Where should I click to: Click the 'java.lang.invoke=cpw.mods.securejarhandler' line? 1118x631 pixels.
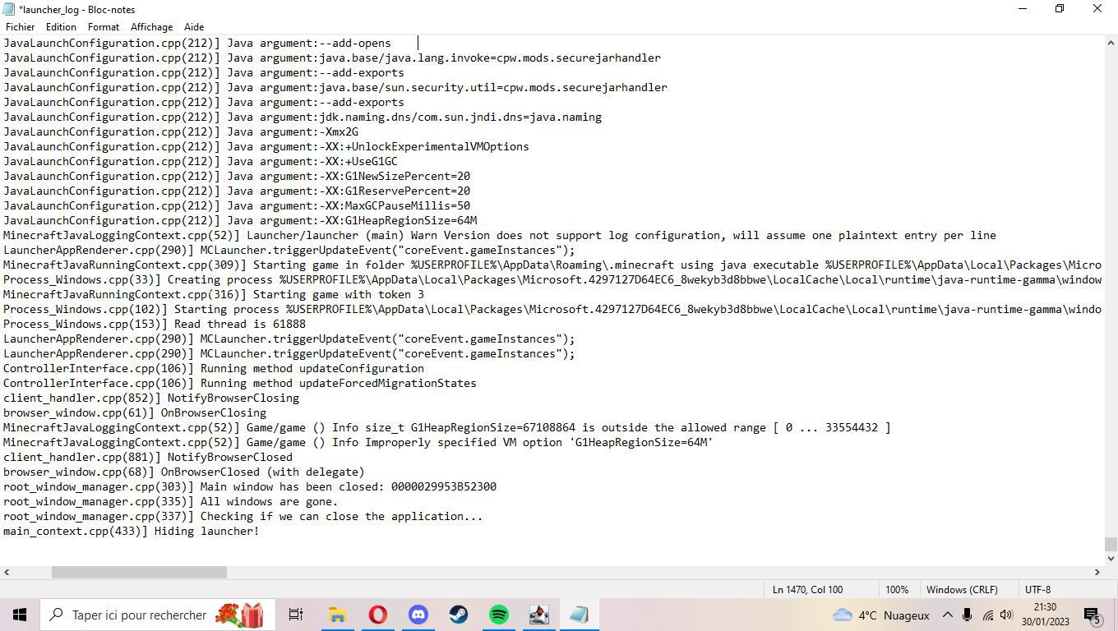(x=332, y=58)
